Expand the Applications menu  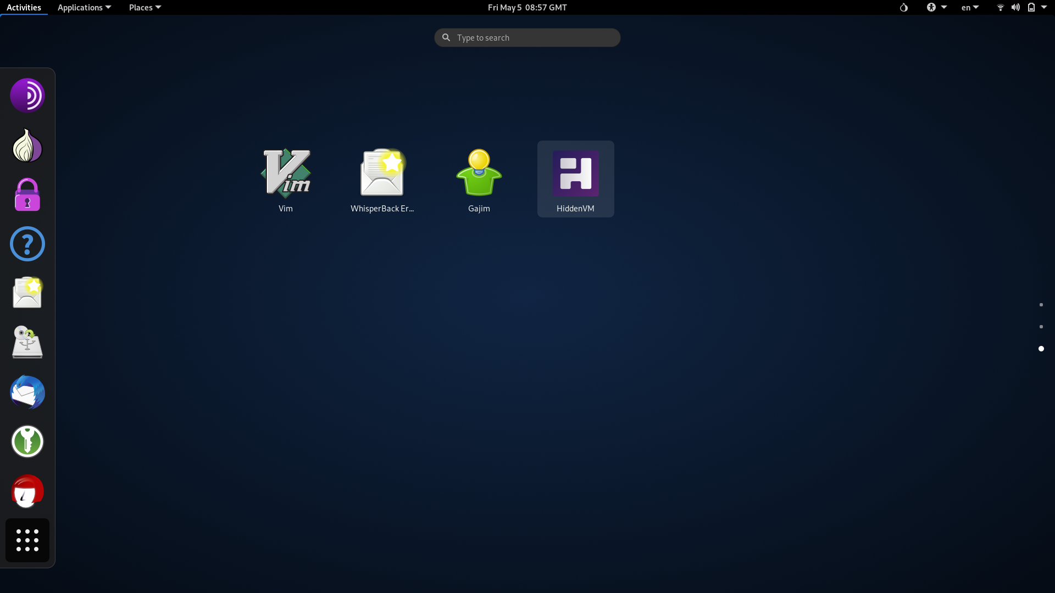84,7
